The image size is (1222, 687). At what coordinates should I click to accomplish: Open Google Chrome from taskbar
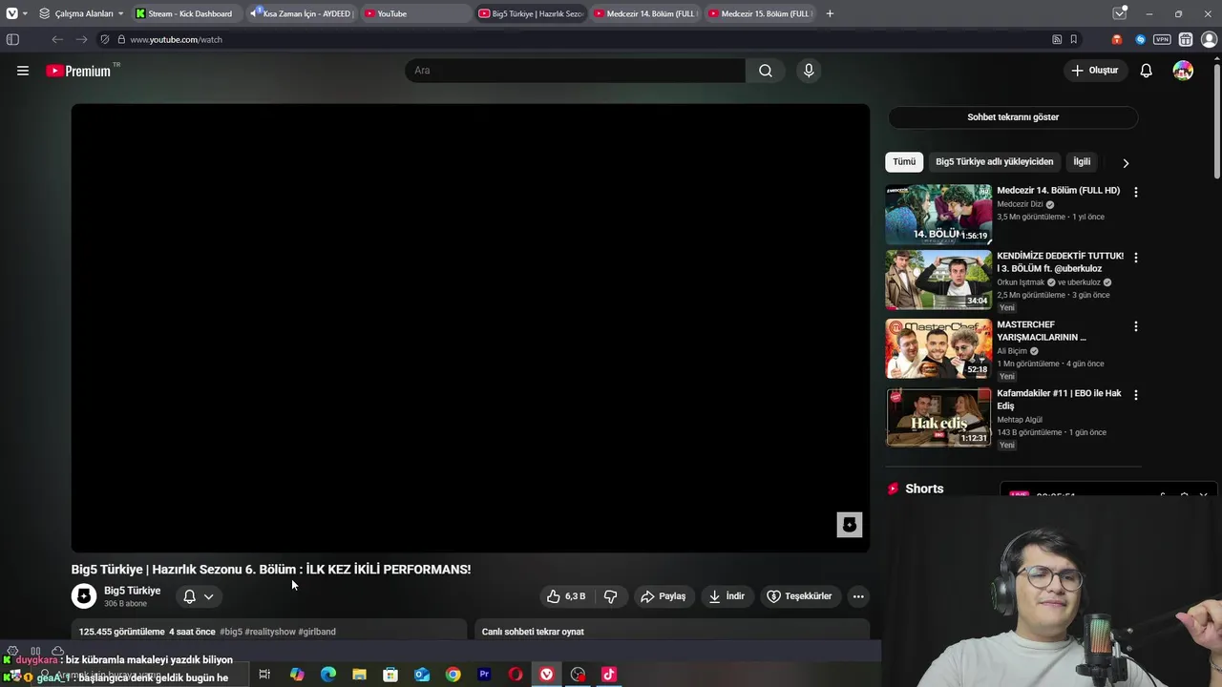(x=453, y=675)
